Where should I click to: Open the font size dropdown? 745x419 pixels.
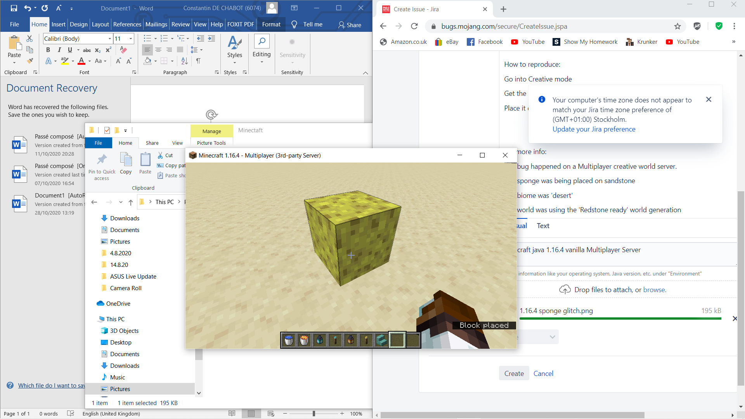tap(131, 39)
